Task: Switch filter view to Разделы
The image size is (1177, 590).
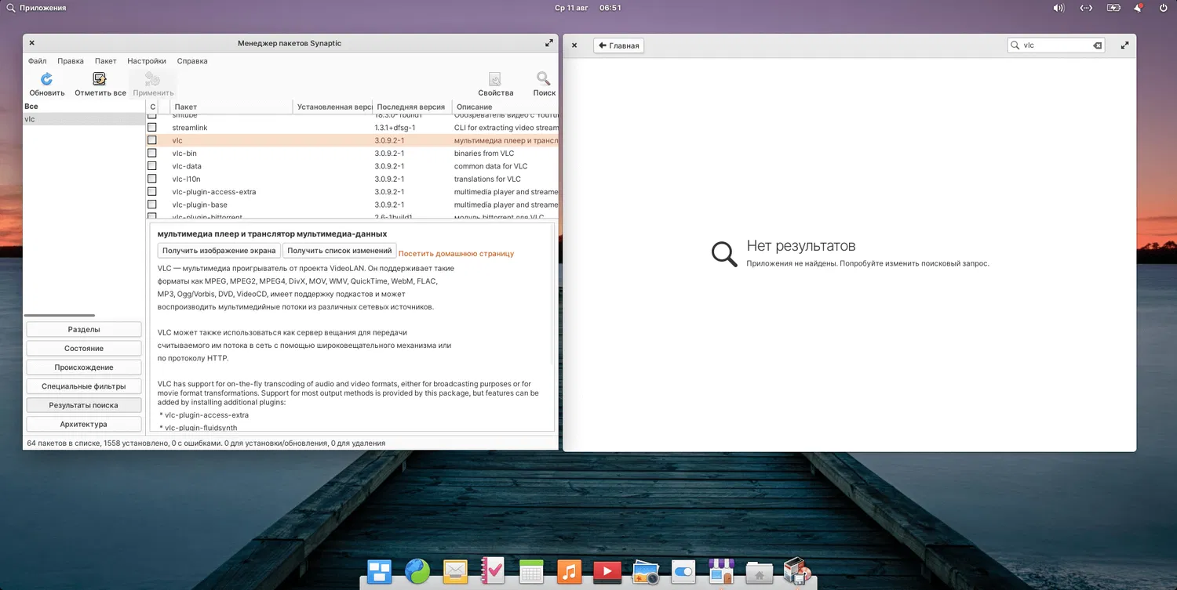Action: pos(84,330)
